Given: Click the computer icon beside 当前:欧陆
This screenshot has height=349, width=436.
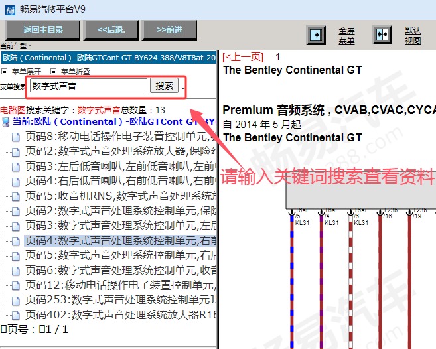Looking at the screenshot, I should [x=5, y=122].
